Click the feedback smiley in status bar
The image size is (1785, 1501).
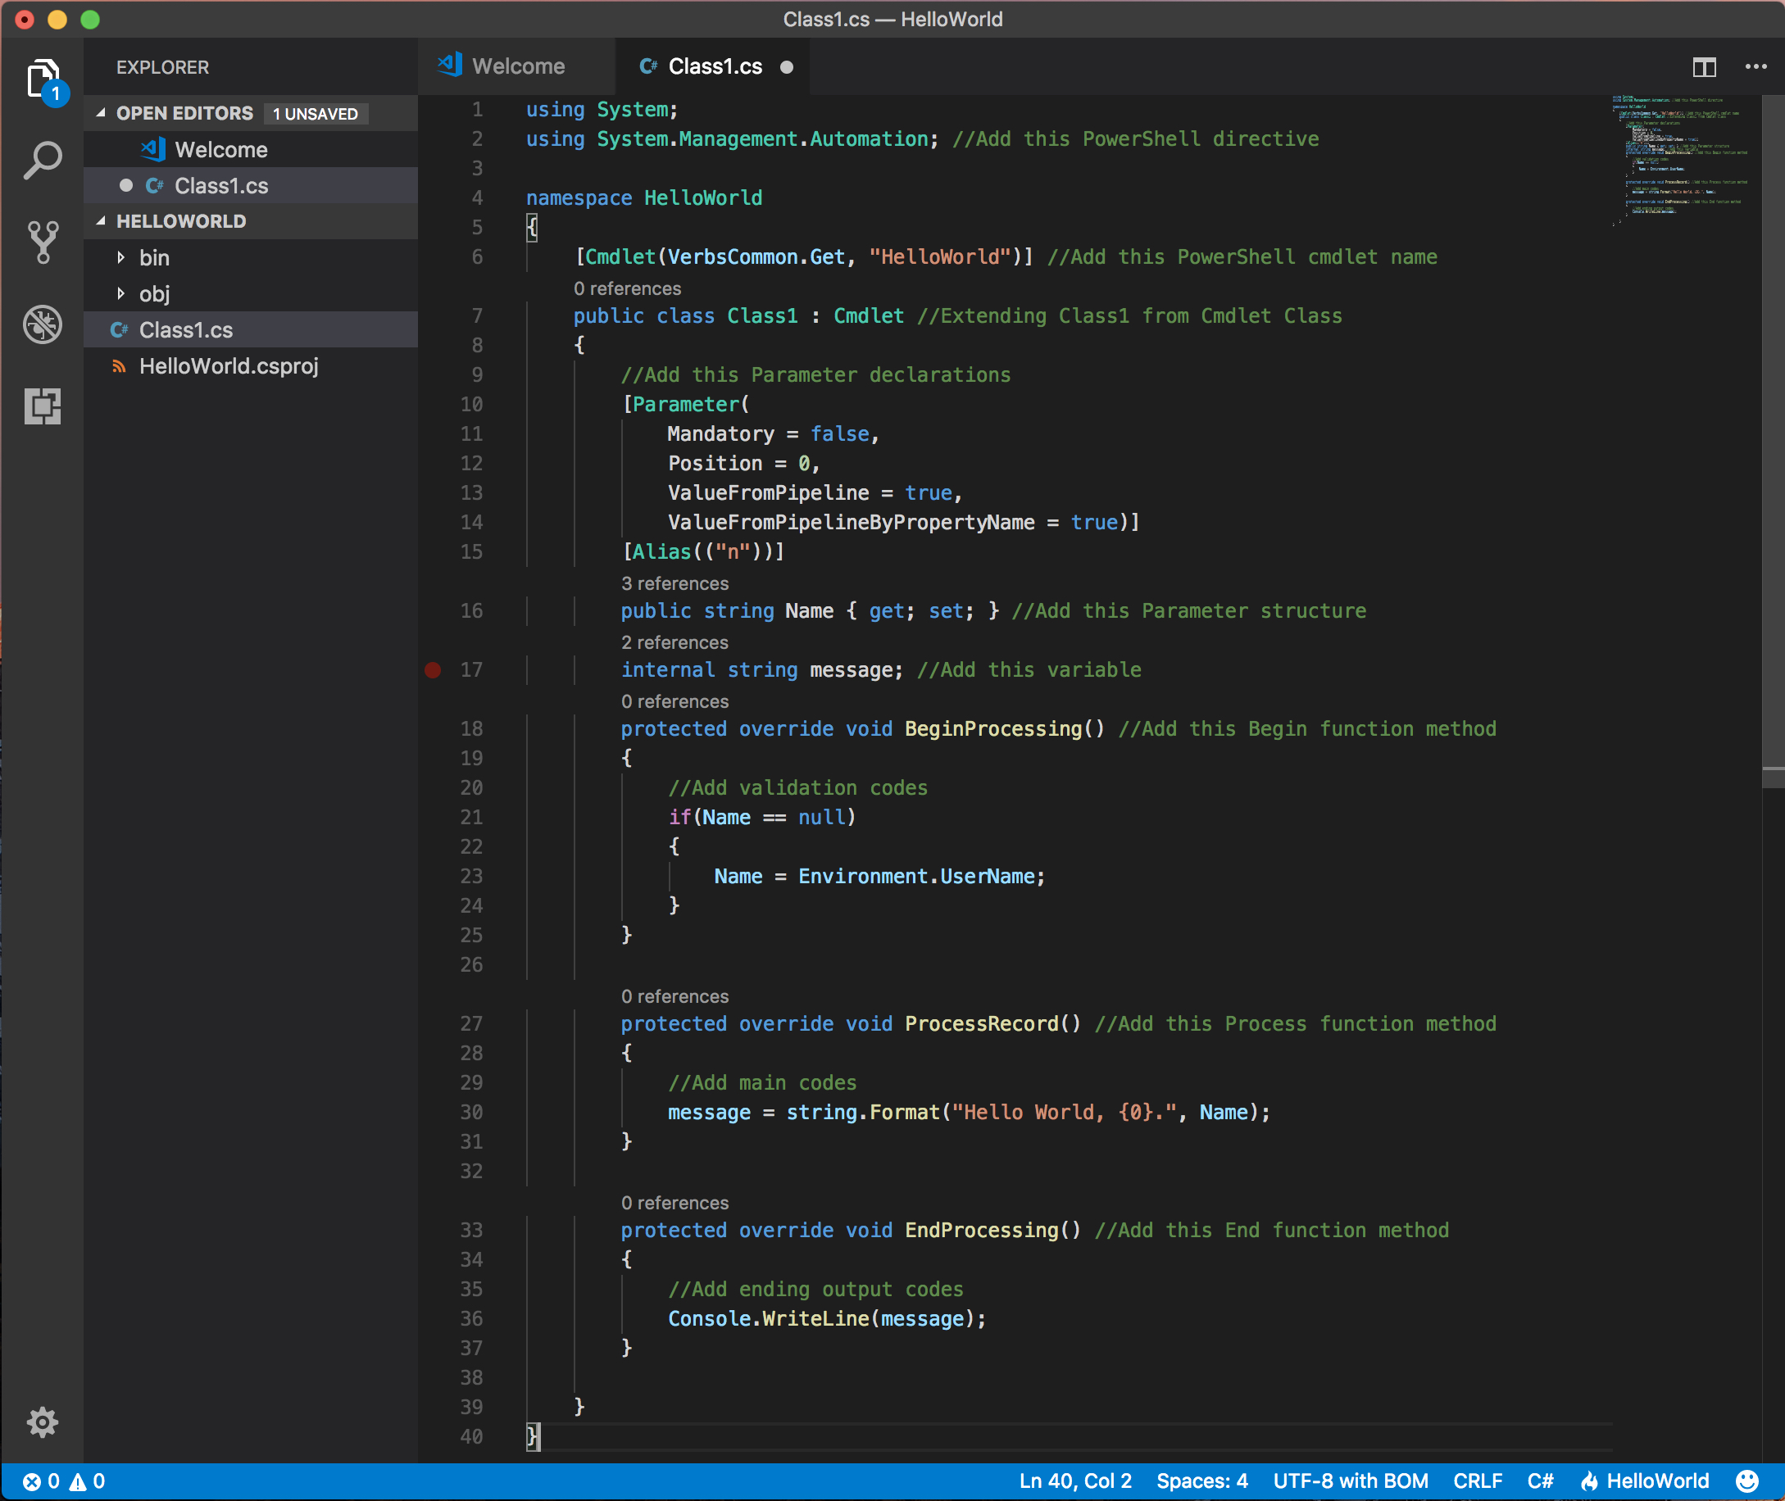[x=1746, y=1481]
